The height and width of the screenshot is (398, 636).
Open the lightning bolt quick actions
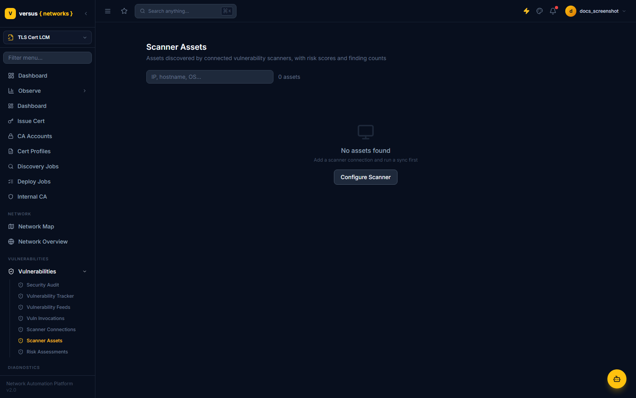coord(526,11)
